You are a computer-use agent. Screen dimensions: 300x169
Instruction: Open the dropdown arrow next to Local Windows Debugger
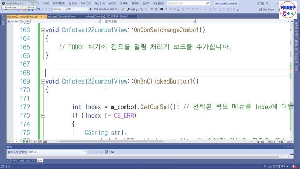point(118,9)
